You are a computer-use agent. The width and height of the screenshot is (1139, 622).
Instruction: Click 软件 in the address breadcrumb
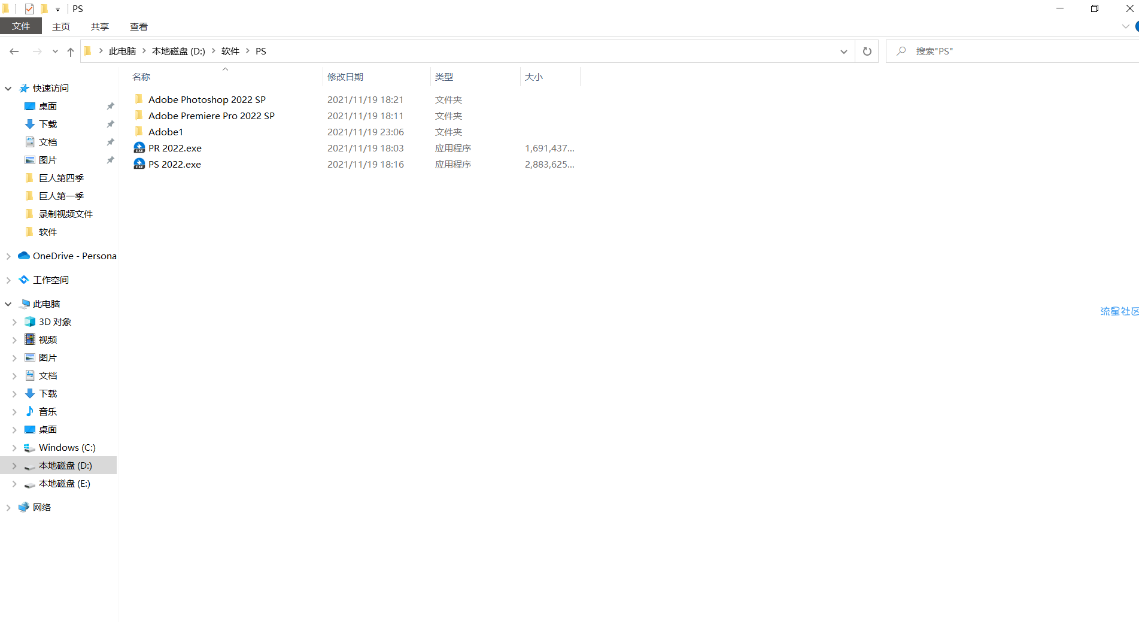point(230,51)
